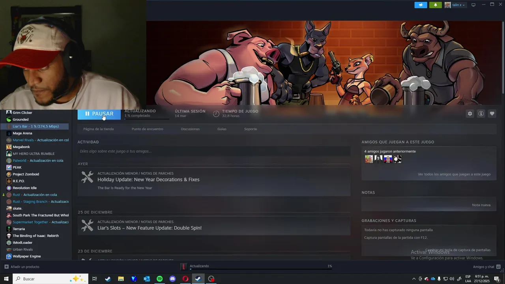Select first friend avatar thumbnail
This screenshot has height=284, width=505.
tap(369, 159)
